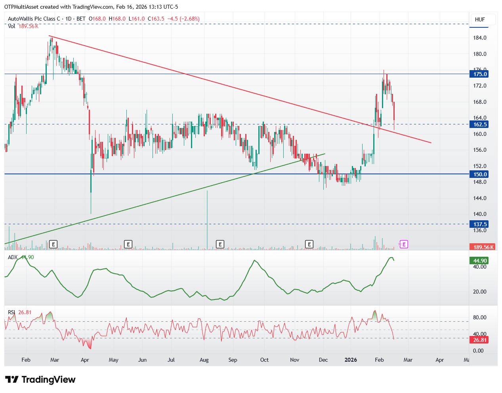Click the AutoWallis Plc Class C symbol title
The image size is (502, 393).
click(x=34, y=19)
